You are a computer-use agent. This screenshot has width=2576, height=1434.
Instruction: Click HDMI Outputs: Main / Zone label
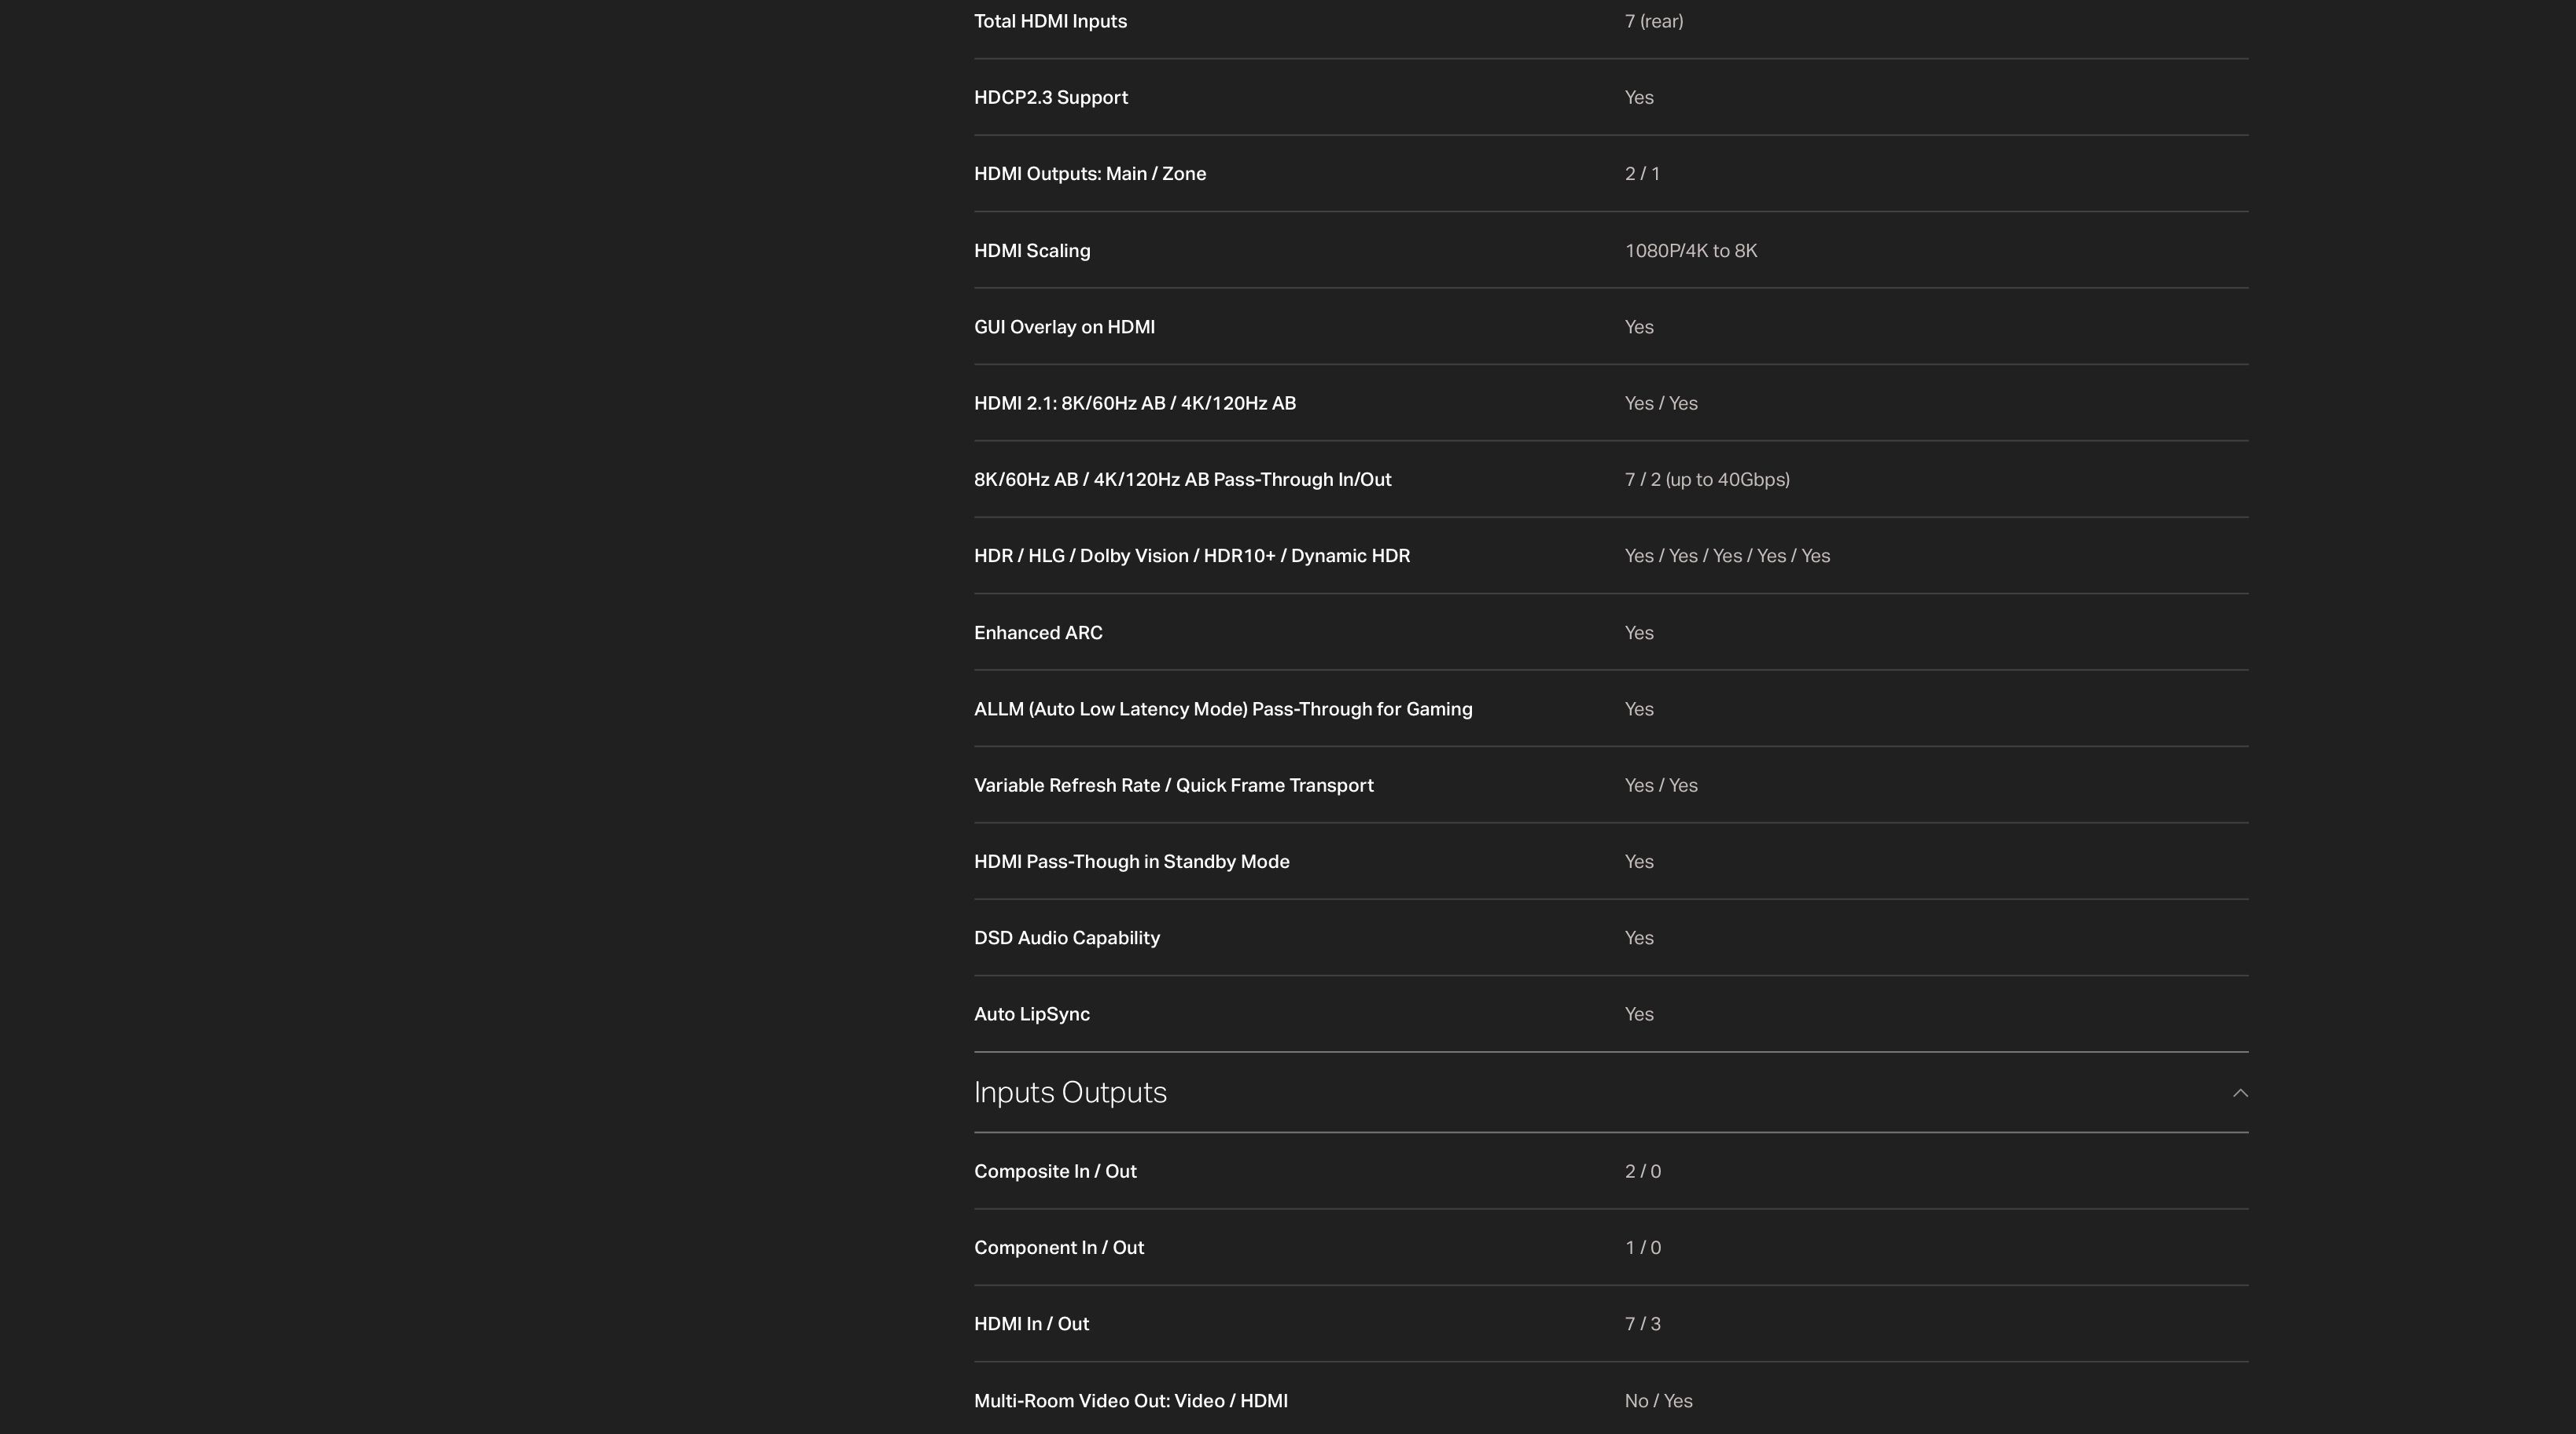(1090, 174)
